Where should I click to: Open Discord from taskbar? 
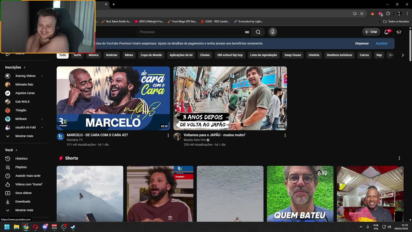click(45, 227)
